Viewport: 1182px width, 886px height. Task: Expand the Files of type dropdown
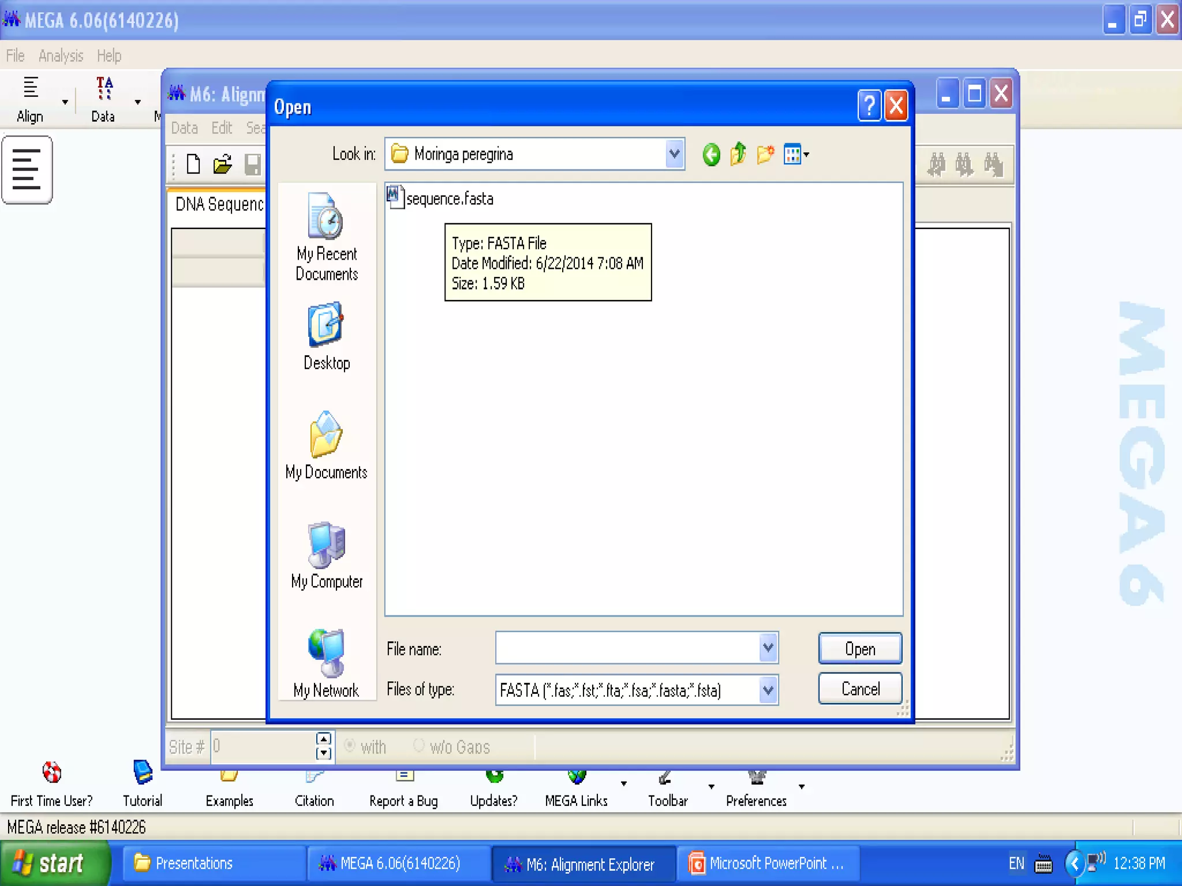pos(768,690)
